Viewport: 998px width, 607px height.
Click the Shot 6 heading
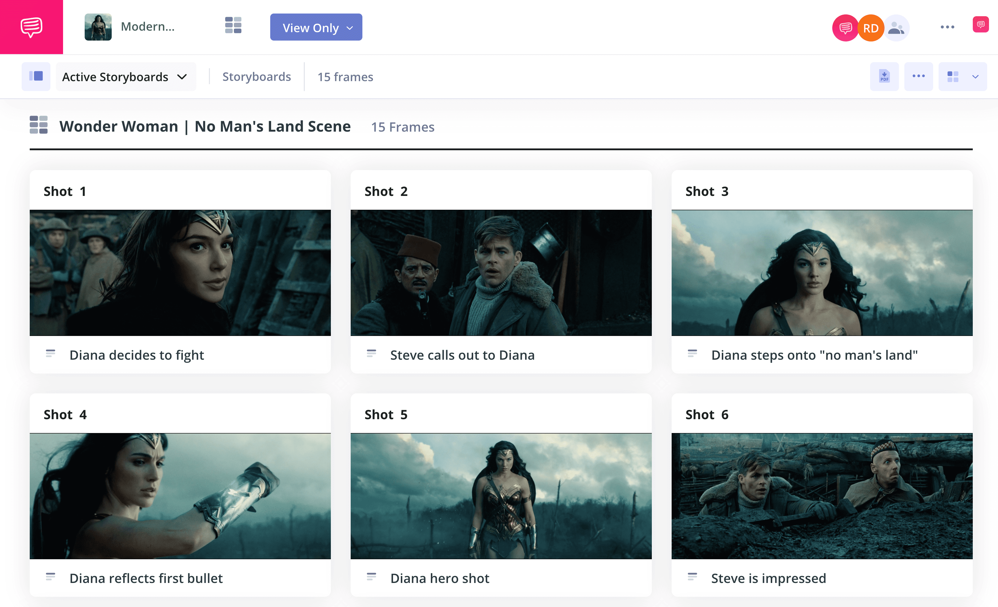(707, 414)
